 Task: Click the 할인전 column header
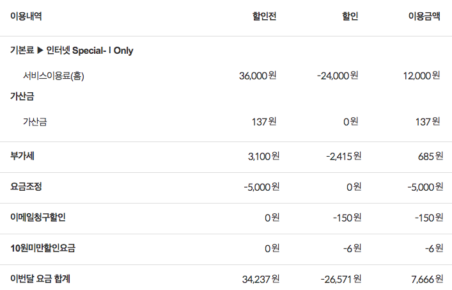pos(264,17)
